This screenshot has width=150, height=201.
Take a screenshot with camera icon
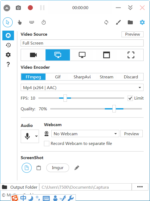[18, 8]
